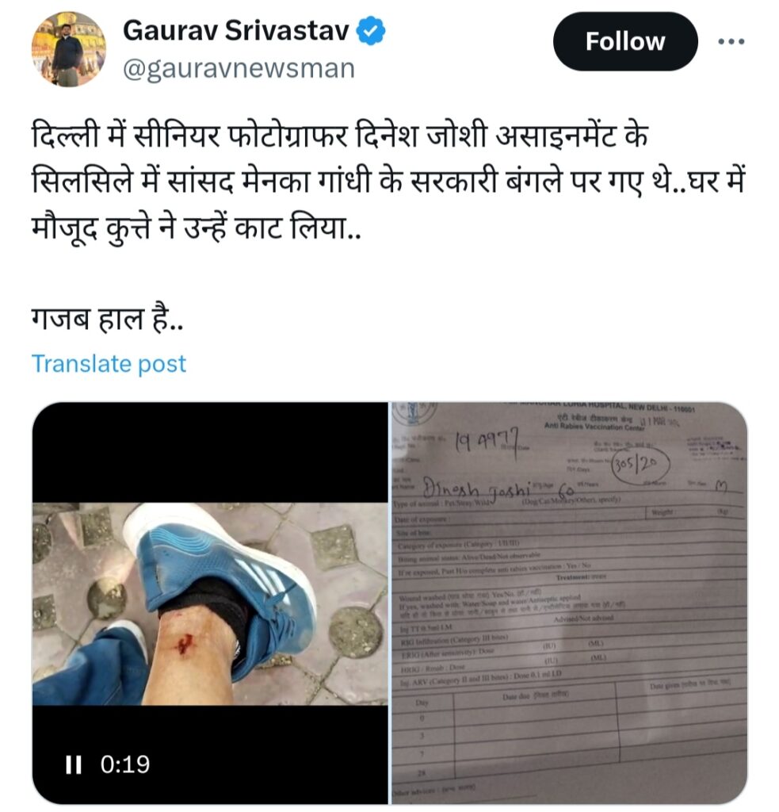779x812 pixels.
Task: Pause the playing video
Action: pyautogui.click(x=74, y=764)
